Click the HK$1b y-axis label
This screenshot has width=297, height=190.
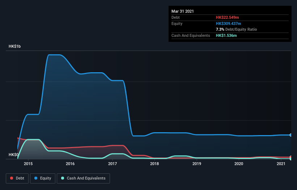(14, 46)
